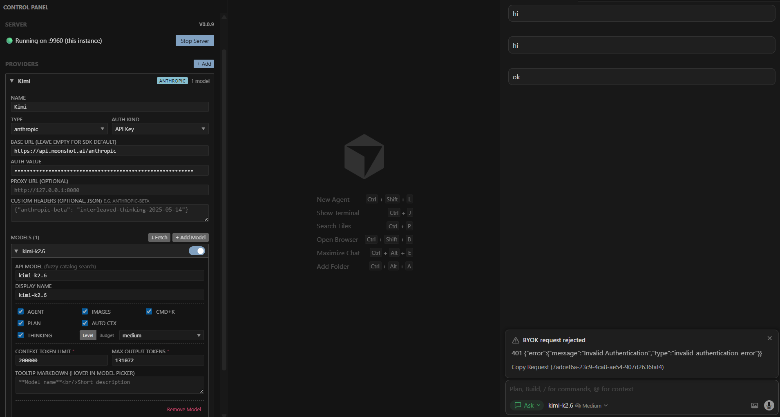This screenshot has width=780, height=417.
Task: Click the masked AUTH VALUE field
Action: (110, 170)
